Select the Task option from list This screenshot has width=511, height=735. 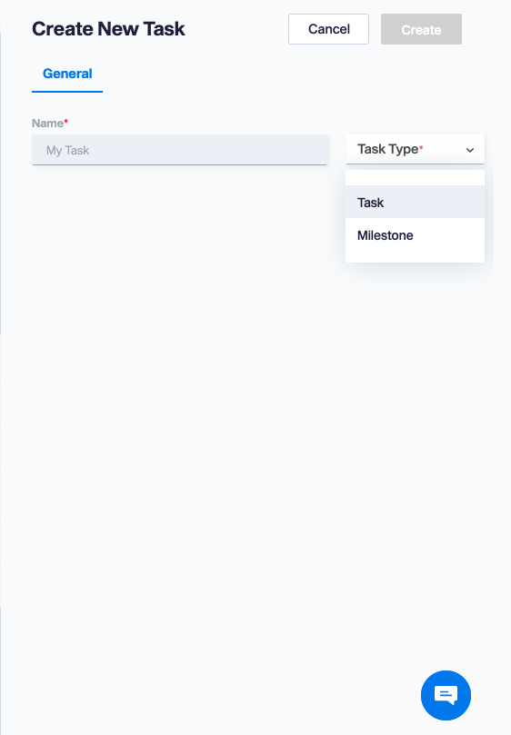click(370, 203)
